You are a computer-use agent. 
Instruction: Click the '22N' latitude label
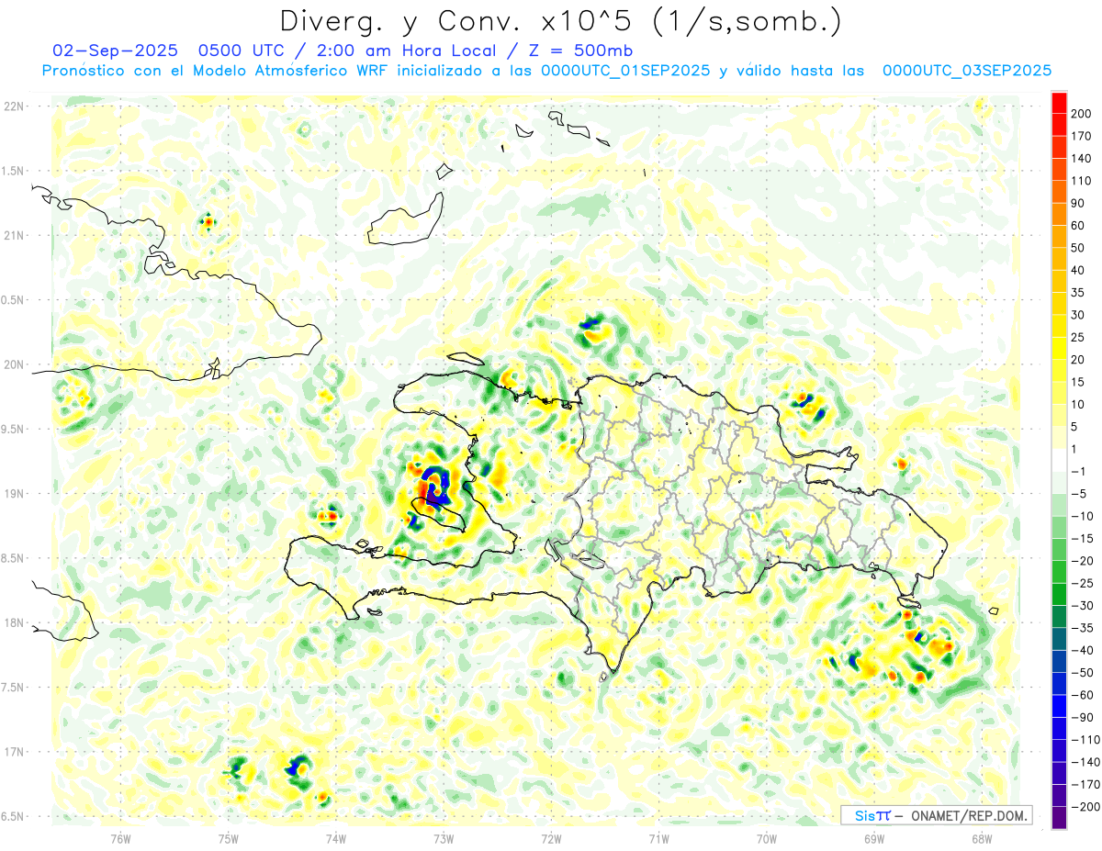(13, 106)
